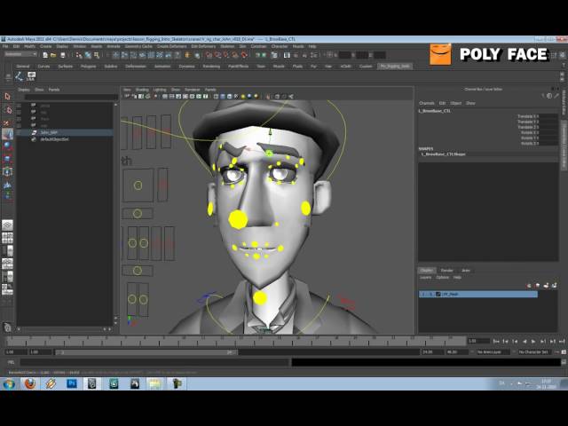
Task: Click the play backwards button
Action: 525,341
